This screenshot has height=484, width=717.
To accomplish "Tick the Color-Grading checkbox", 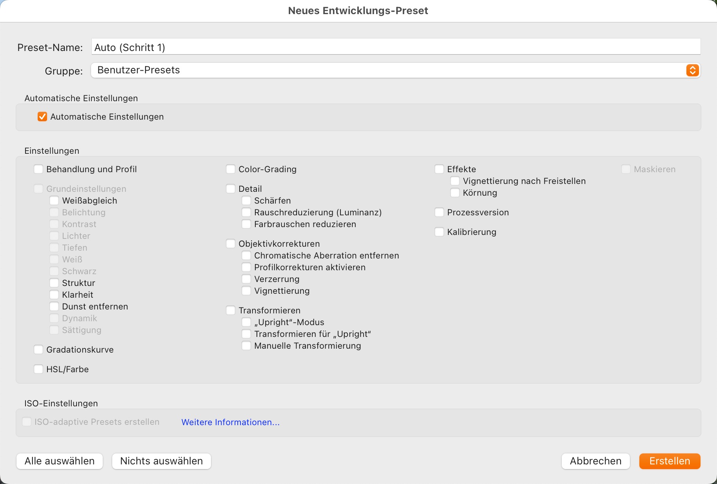I will pos(231,169).
